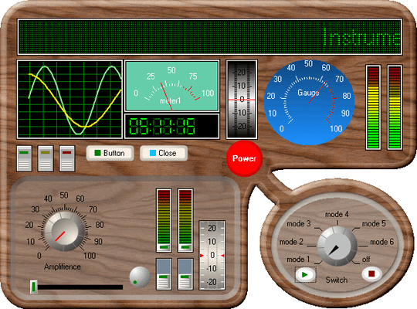
Task: Toggle the yellow-LED rocker switch
Action: pyautogui.click(x=46, y=158)
